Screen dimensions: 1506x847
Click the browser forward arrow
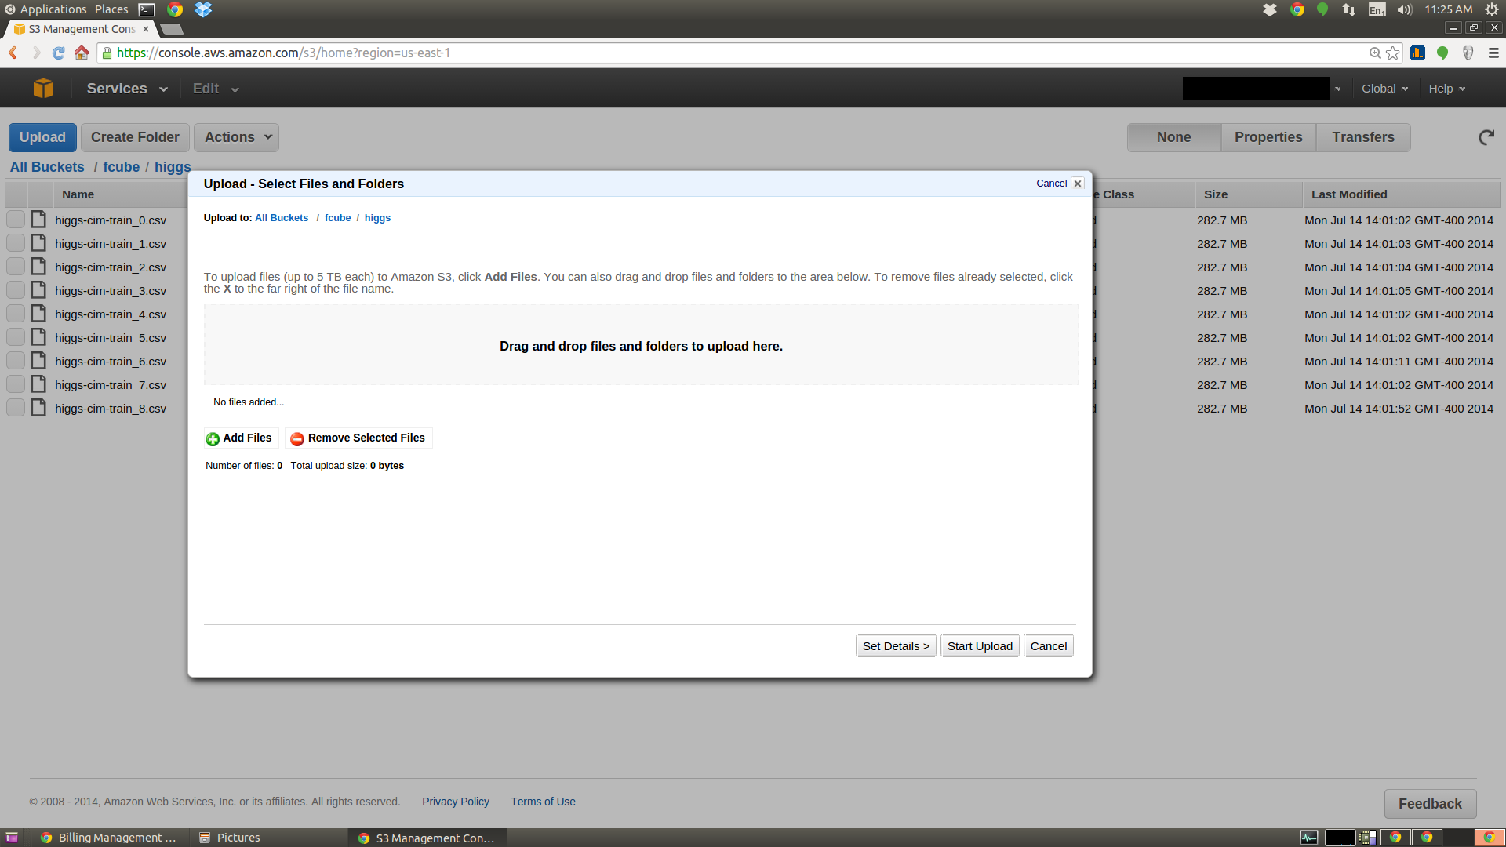(x=36, y=53)
